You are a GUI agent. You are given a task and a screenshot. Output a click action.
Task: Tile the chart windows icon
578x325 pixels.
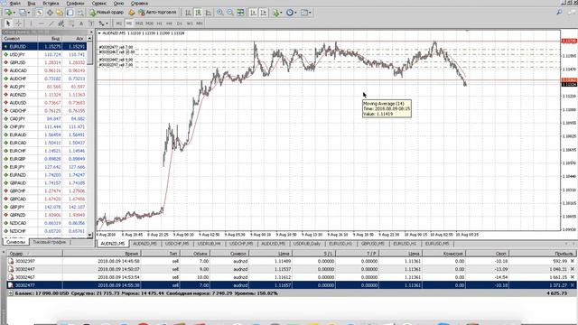(240, 13)
